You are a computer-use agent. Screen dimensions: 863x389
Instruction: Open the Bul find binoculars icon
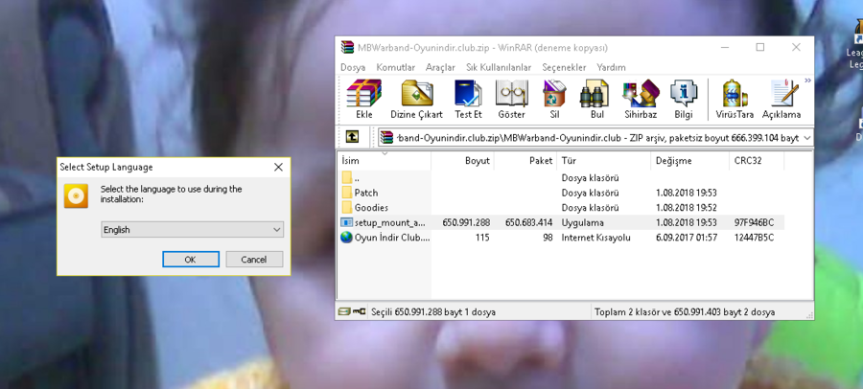tap(596, 99)
